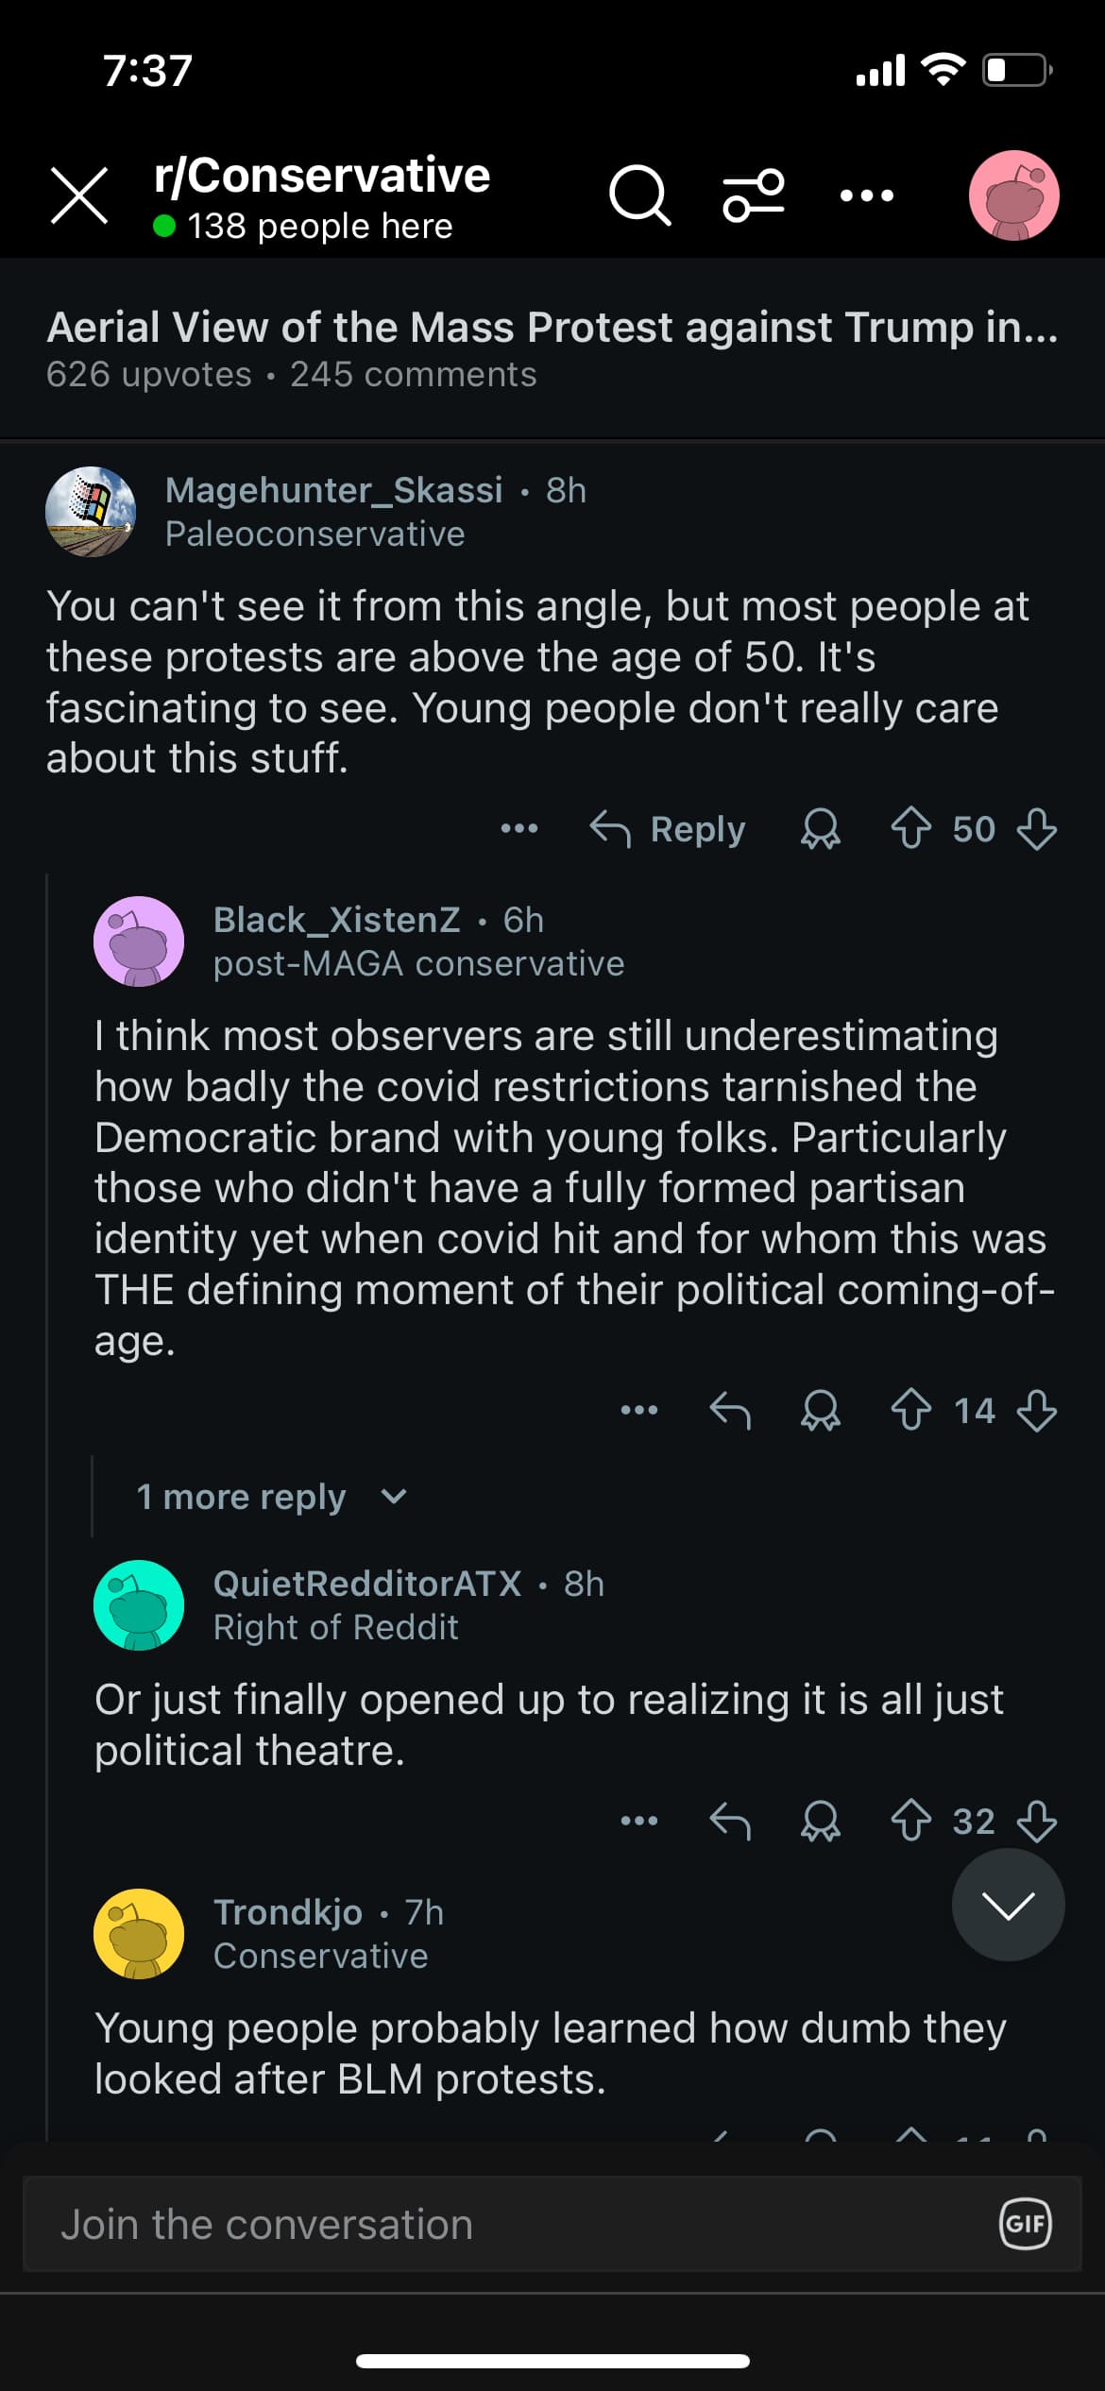Upvote Black_XistenZ's comment
1105x2391 pixels.
pos(910,1411)
